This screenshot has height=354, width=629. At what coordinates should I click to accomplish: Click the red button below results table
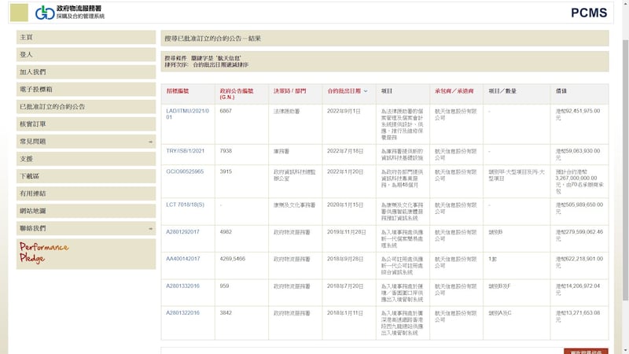[585, 351]
